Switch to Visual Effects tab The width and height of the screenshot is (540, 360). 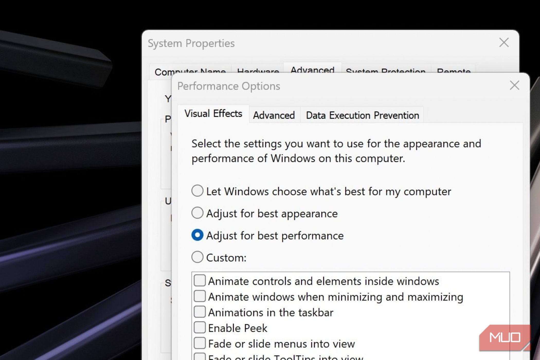click(213, 114)
